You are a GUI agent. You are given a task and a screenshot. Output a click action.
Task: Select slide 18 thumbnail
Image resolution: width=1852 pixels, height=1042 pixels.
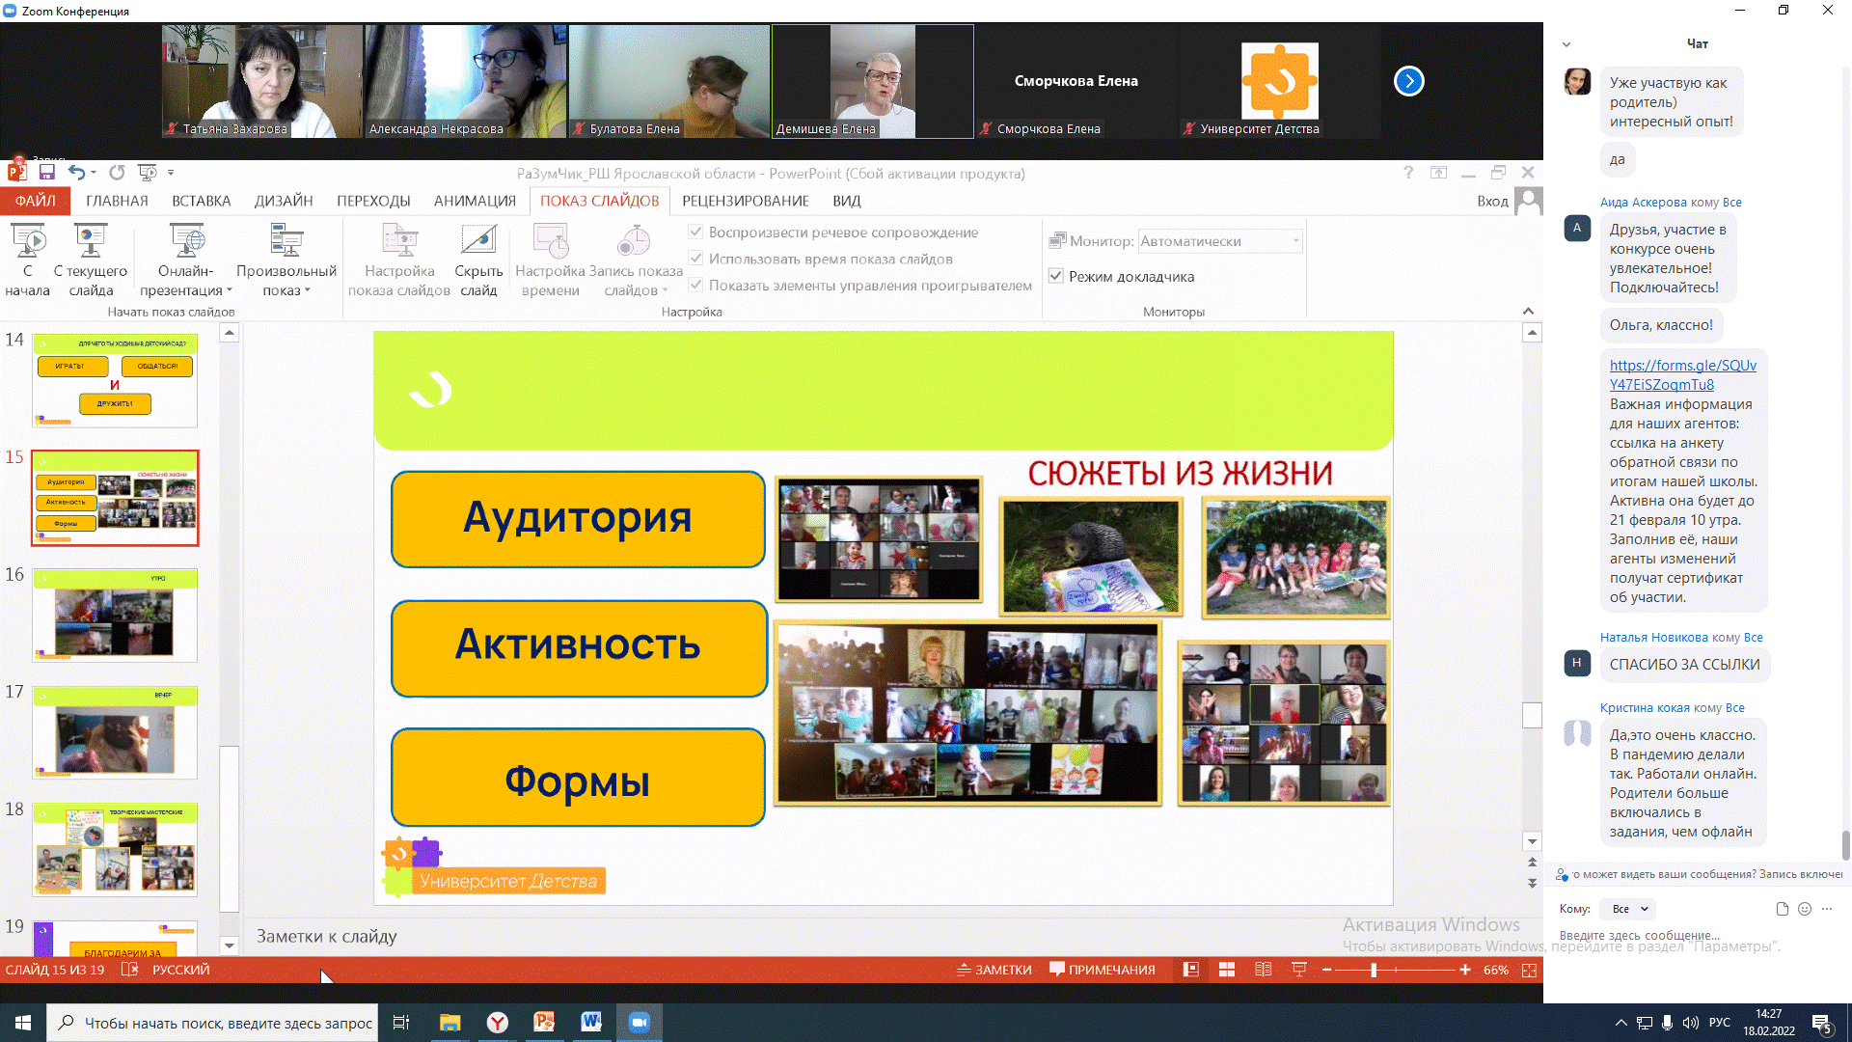point(115,849)
